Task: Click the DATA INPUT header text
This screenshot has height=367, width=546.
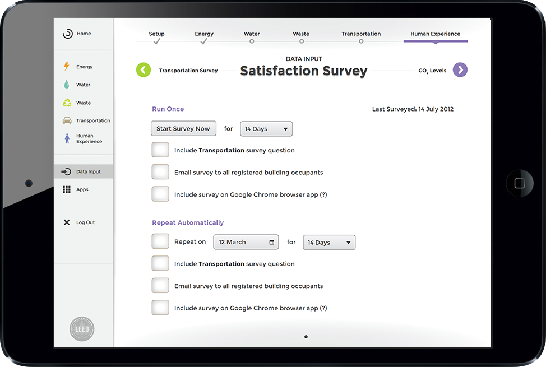Action: pyautogui.click(x=304, y=59)
